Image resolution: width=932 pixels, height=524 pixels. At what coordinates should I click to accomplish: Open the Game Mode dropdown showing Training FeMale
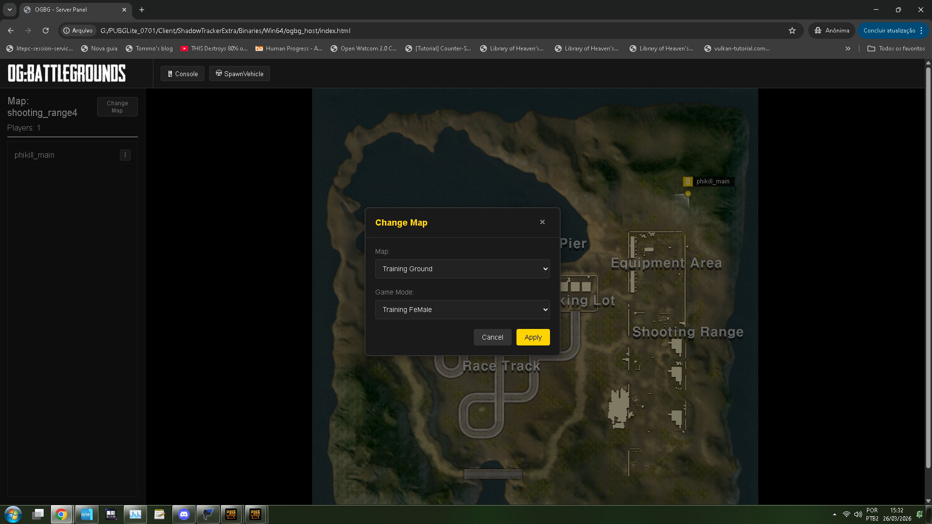click(x=462, y=310)
